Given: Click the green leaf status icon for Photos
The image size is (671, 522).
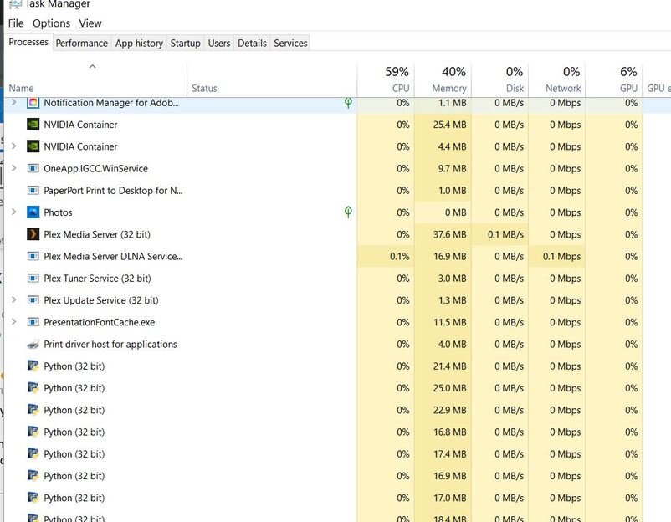Looking at the screenshot, I should [x=348, y=212].
